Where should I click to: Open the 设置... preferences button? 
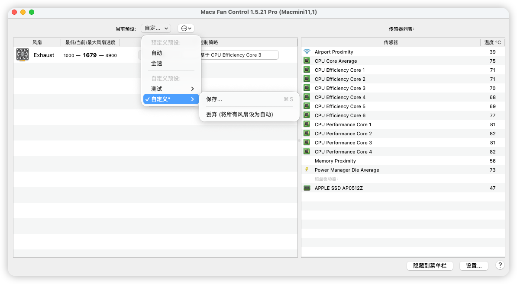click(x=474, y=266)
